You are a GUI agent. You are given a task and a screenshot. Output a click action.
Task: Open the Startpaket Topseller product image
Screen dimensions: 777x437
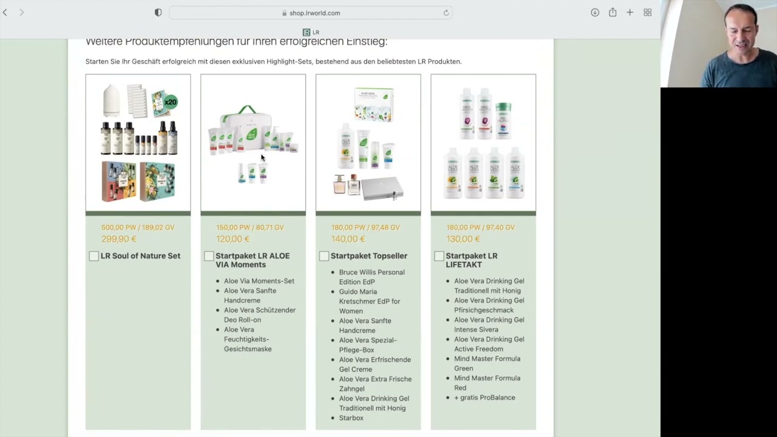(x=368, y=143)
